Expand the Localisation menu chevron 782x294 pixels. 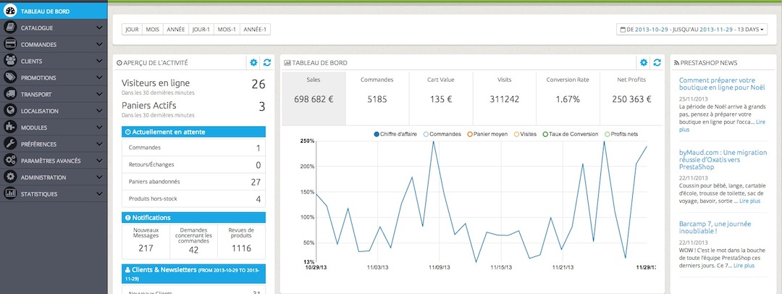pos(99,111)
